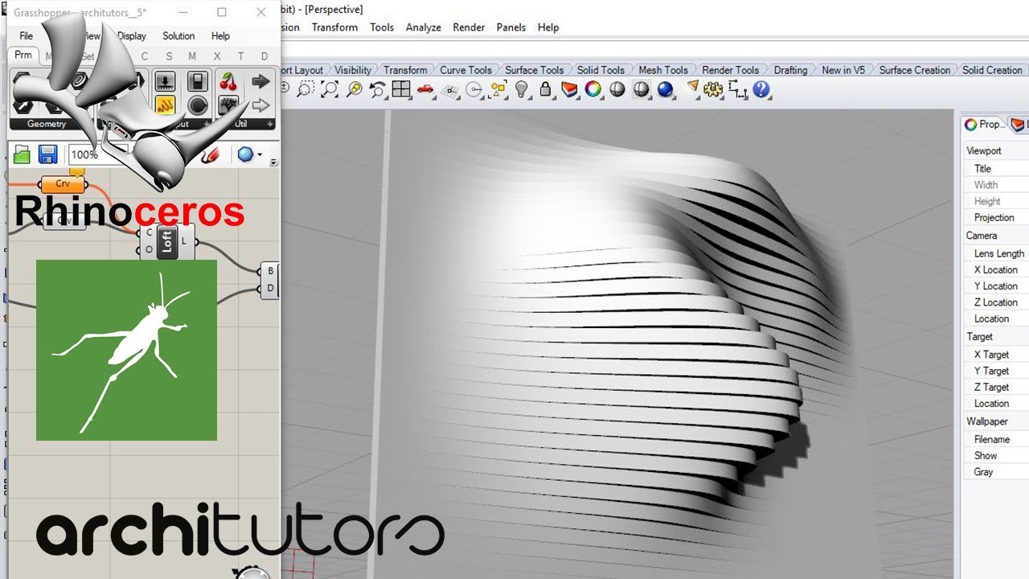The image size is (1029, 579).
Task: Open the Curve Tools toolbar tab
Action: click(x=465, y=70)
